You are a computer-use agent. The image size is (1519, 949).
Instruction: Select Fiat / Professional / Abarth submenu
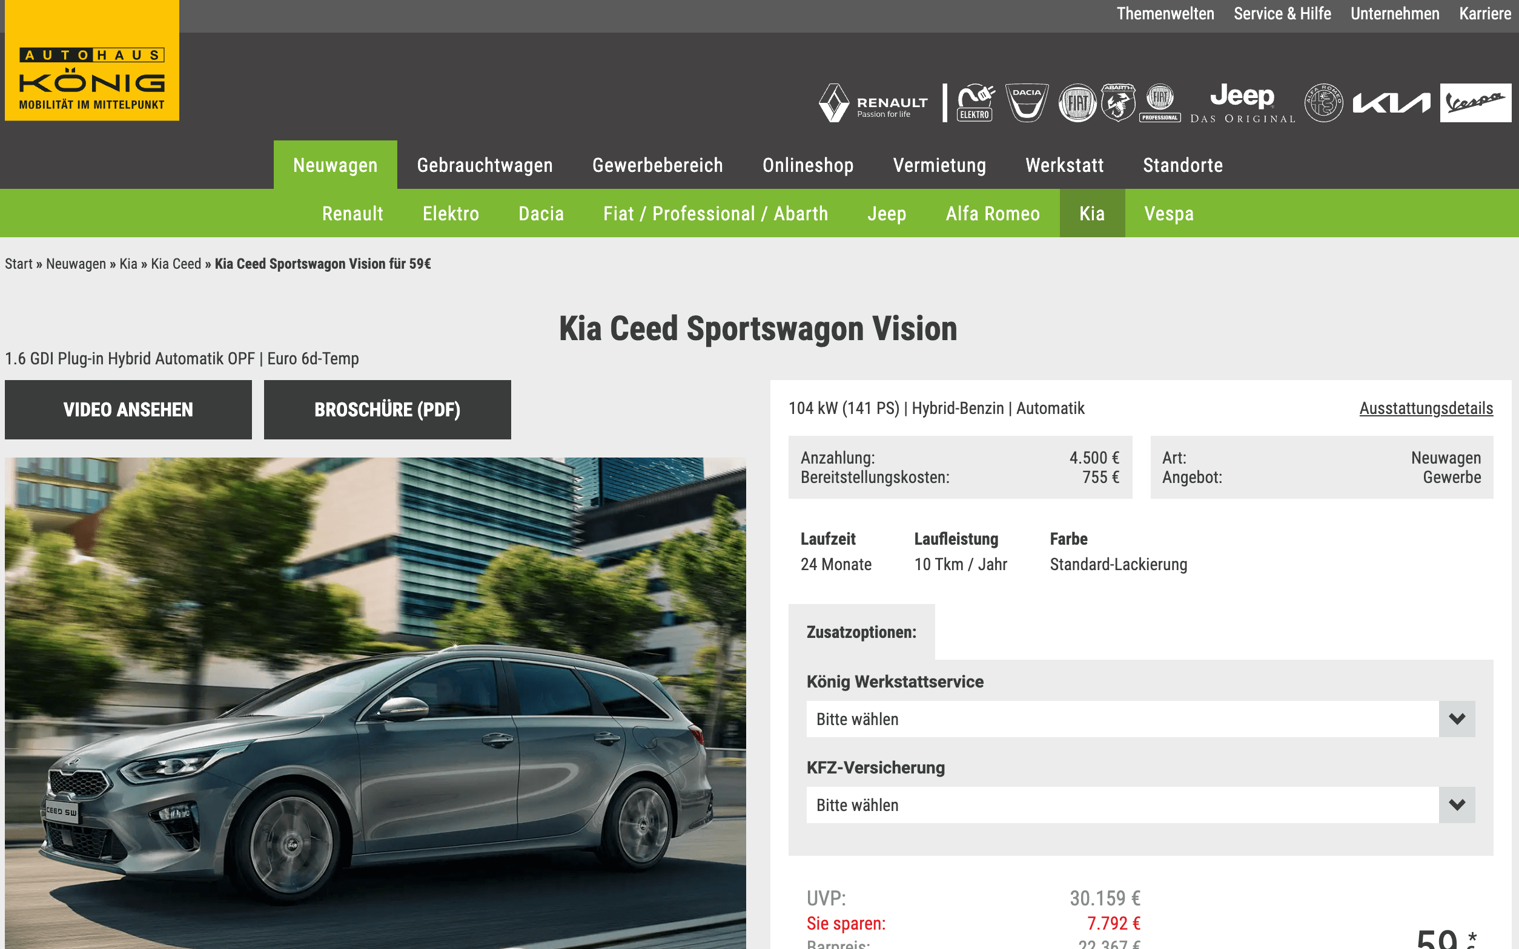[x=715, y=214]
